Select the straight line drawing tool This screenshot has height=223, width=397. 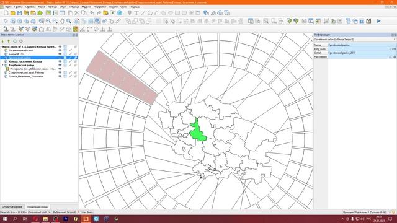[x=143, y=13]
